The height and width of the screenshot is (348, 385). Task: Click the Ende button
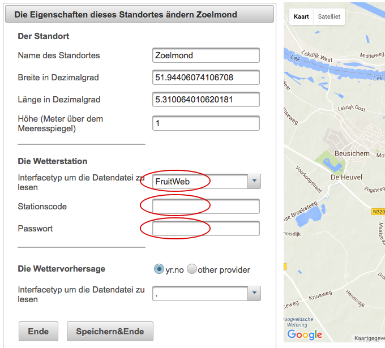(x=38, y=332)
